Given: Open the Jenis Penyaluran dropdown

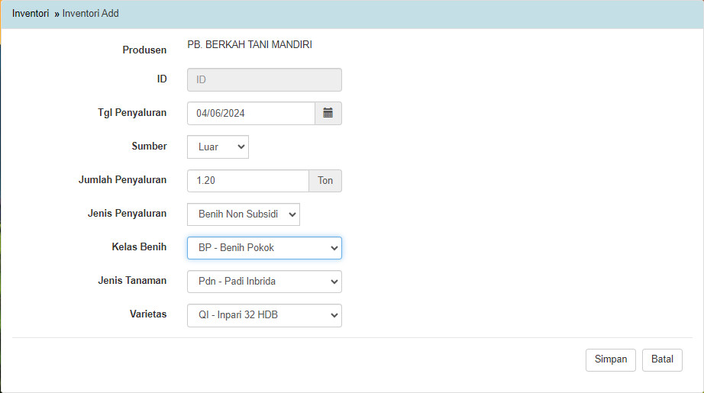Looking at the screenshot, I should coord(244,214).
